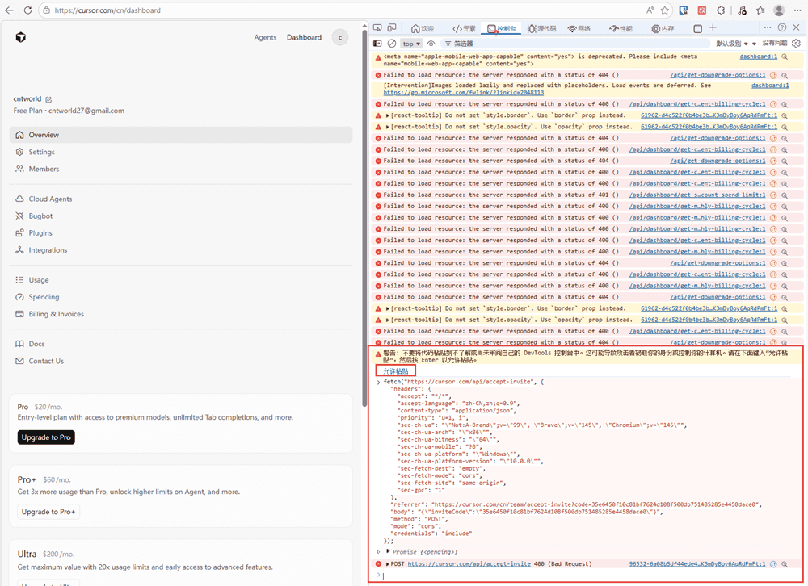Open console settings gear icon
Viewport: 808px width, 586px height.
[x=796, y=44]
